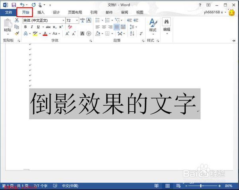This screenshot has height=190, width=239.
Task: Redo or repeat the last action
Action: pos(33,5)
